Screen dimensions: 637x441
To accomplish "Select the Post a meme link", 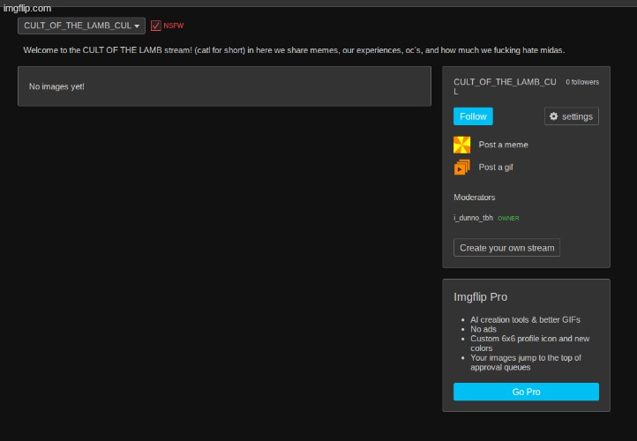I will coord(504,145).
